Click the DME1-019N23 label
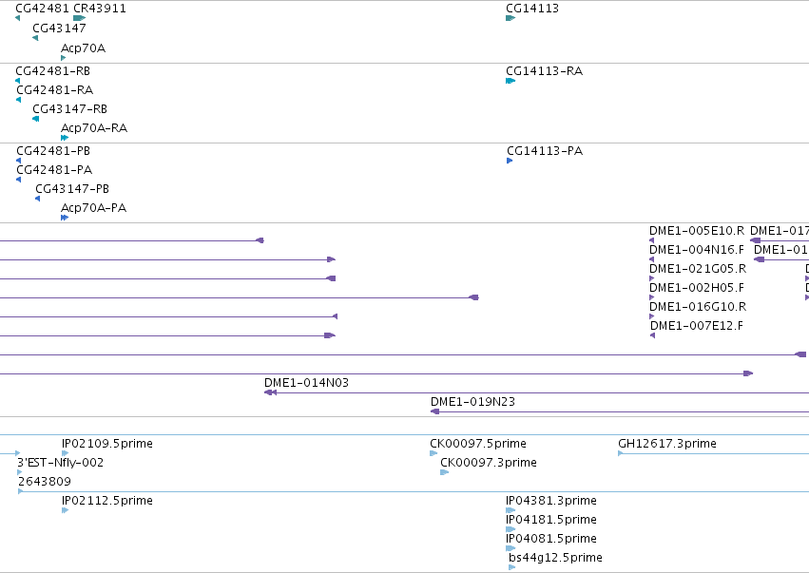 tap(472, 402)
